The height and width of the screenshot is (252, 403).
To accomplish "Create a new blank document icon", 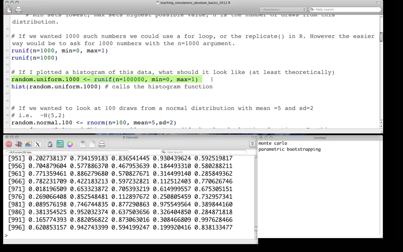I will (92, 144).
